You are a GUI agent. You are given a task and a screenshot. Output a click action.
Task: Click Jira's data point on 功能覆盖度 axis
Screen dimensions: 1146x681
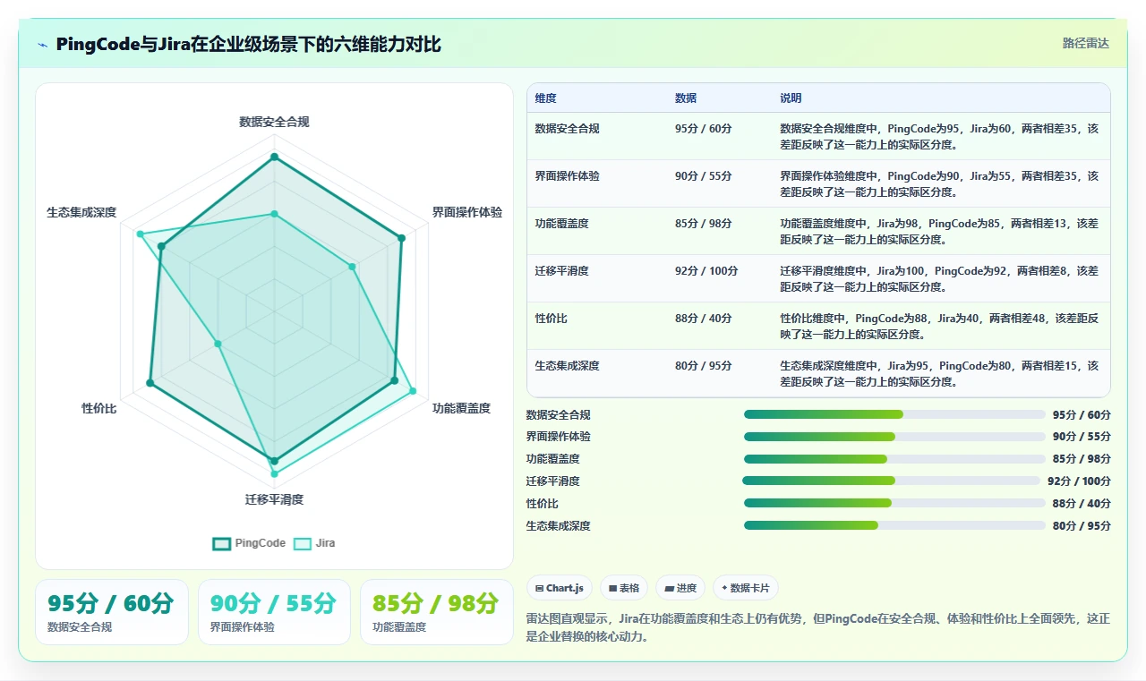point(413,390)
